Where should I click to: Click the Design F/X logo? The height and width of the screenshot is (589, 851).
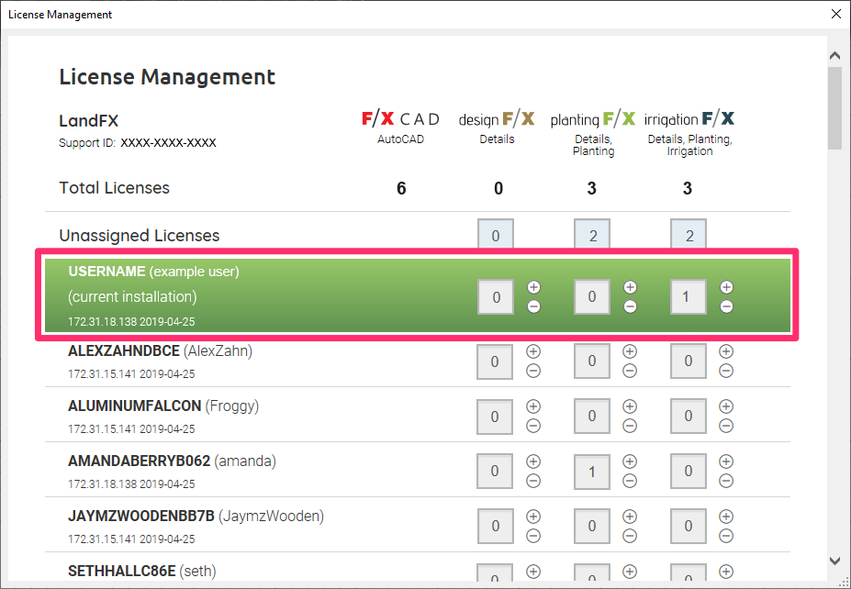point(497,118)
